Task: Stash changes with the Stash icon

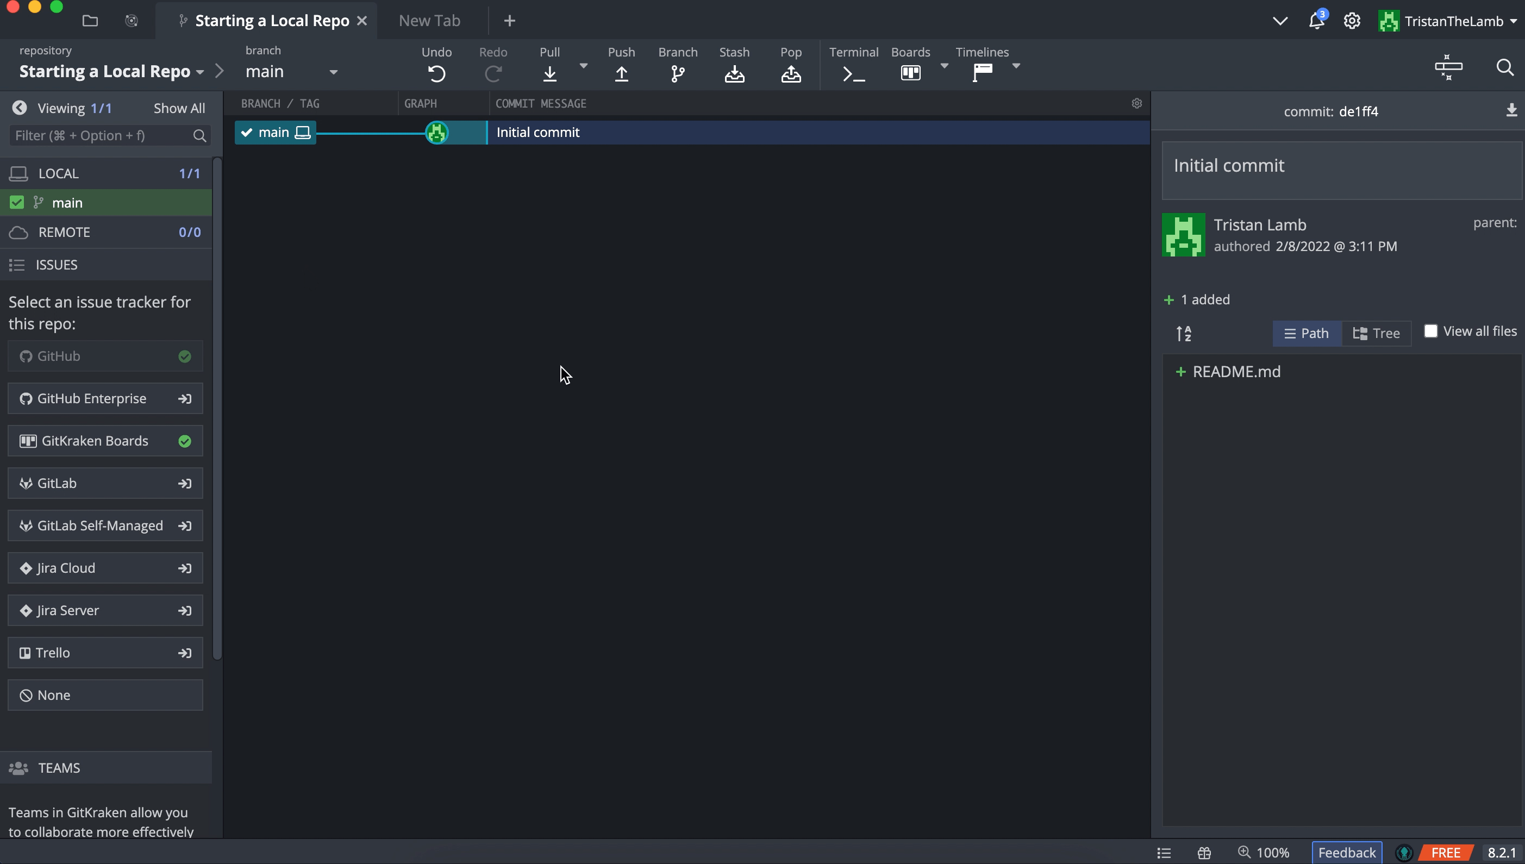Action: coord(734,74)
